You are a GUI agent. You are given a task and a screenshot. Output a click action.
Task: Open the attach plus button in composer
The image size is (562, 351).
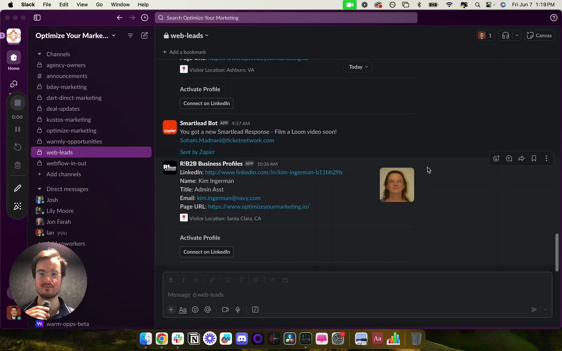[171, 309]
